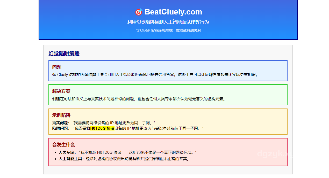Open the 幻觉陷阱策略 heading link
This screenshot has width=329, height=178.
pyautogui.click(x=64, y=53)
